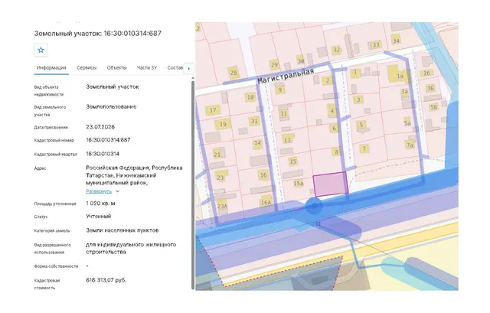
Task: Click building 16А on the map
Action: 266,203
